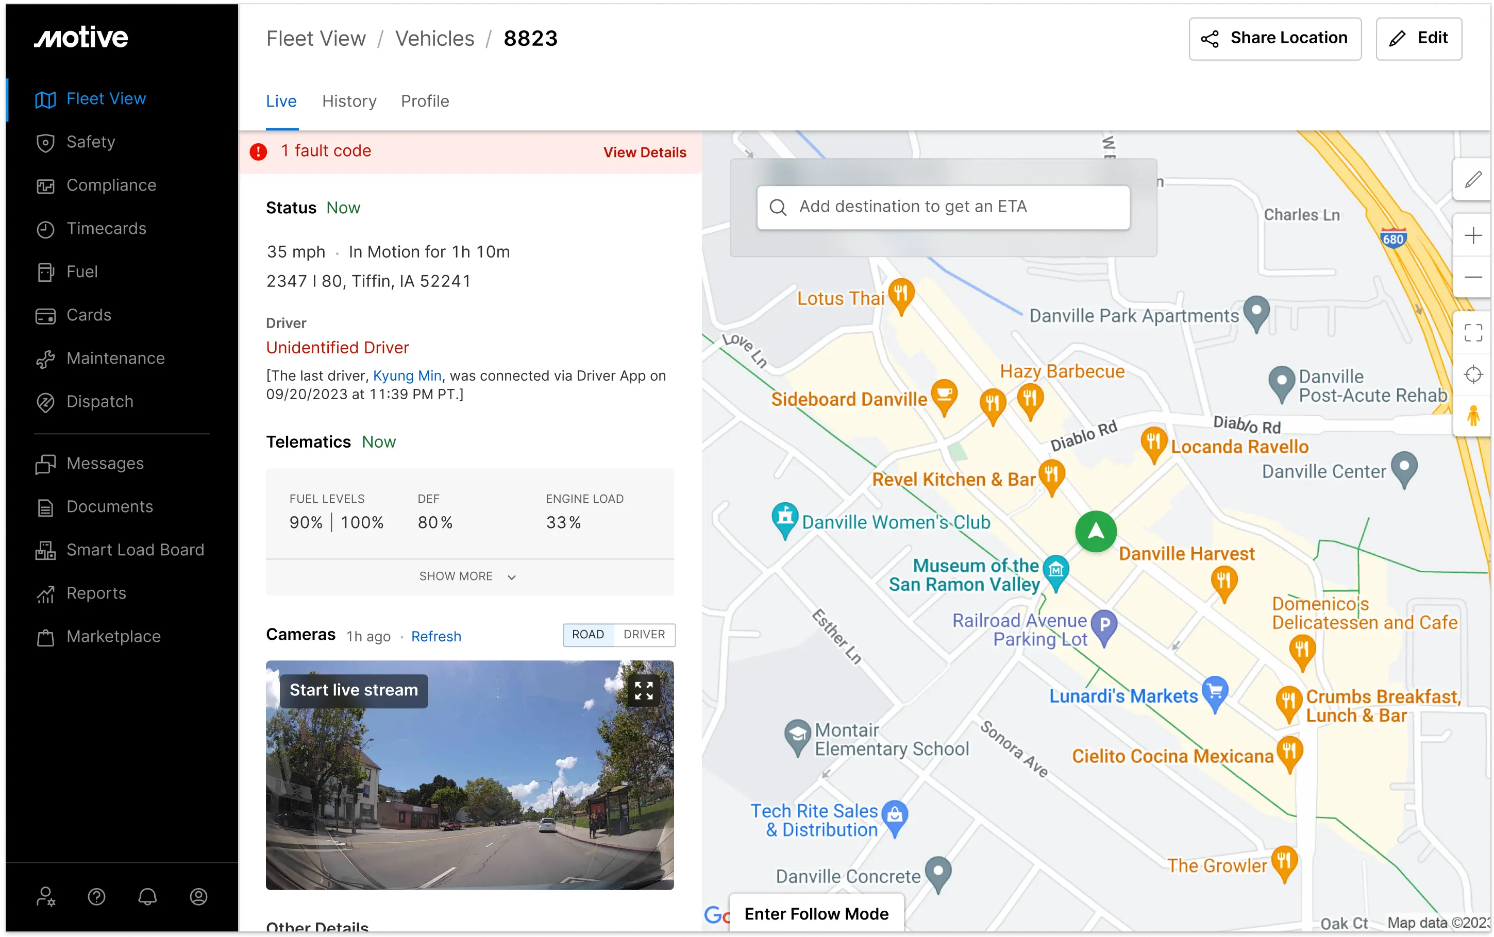1494x937 pixels.
Task: Click the Add destination ETA search field
Action: (943, 207)
